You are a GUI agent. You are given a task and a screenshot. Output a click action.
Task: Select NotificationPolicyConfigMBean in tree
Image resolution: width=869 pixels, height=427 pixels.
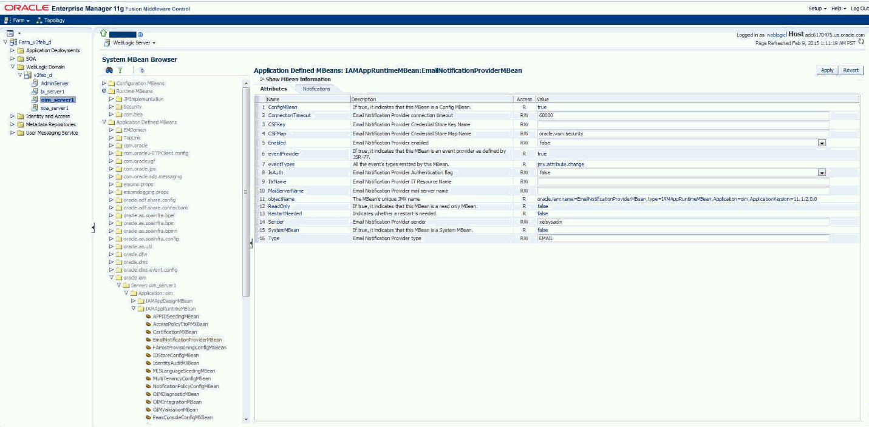coord(186,386)
